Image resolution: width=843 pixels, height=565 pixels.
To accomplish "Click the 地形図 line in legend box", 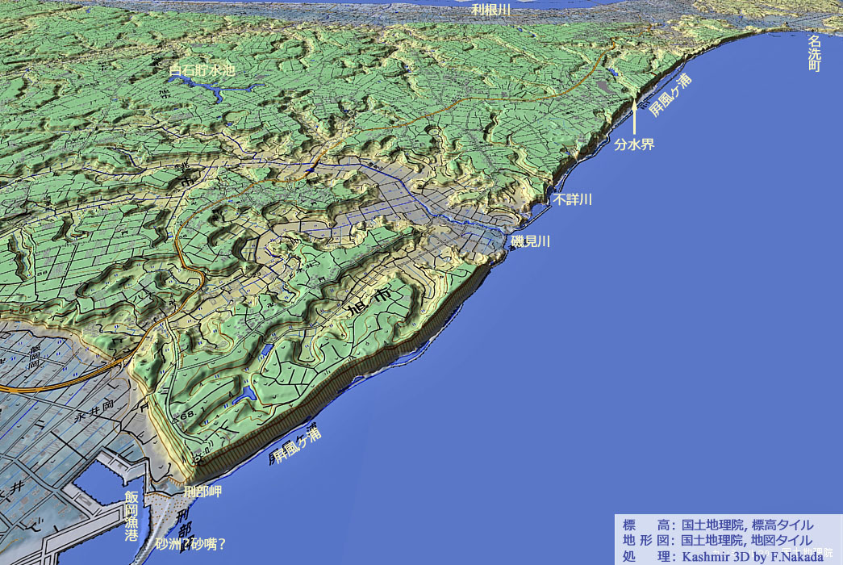I will tap(717, 540).
